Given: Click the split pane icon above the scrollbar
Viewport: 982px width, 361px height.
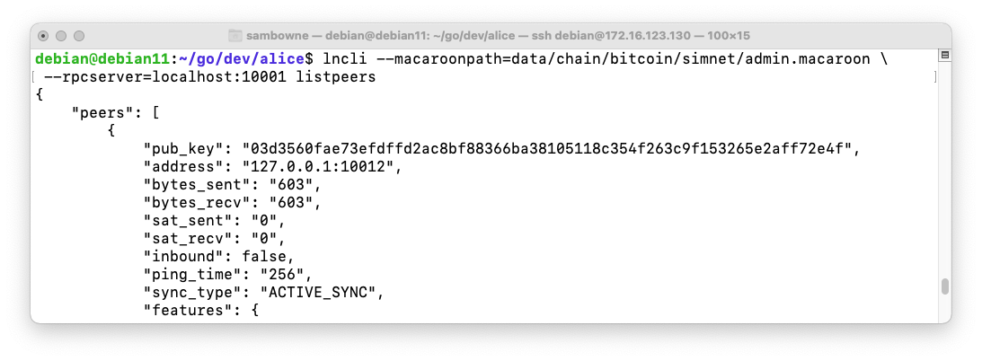Looking at the screenshot, I should pyautogui.click(x=944, y=54).
